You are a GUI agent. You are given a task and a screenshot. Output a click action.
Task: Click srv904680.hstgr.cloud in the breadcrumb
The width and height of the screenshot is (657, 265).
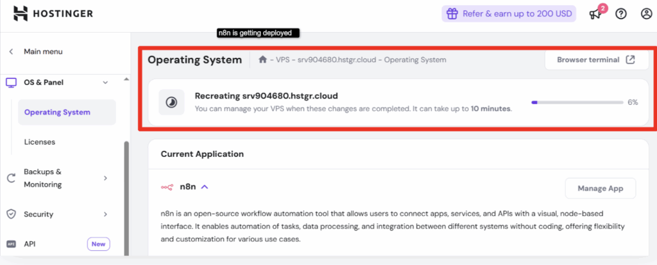coord(336,60)
